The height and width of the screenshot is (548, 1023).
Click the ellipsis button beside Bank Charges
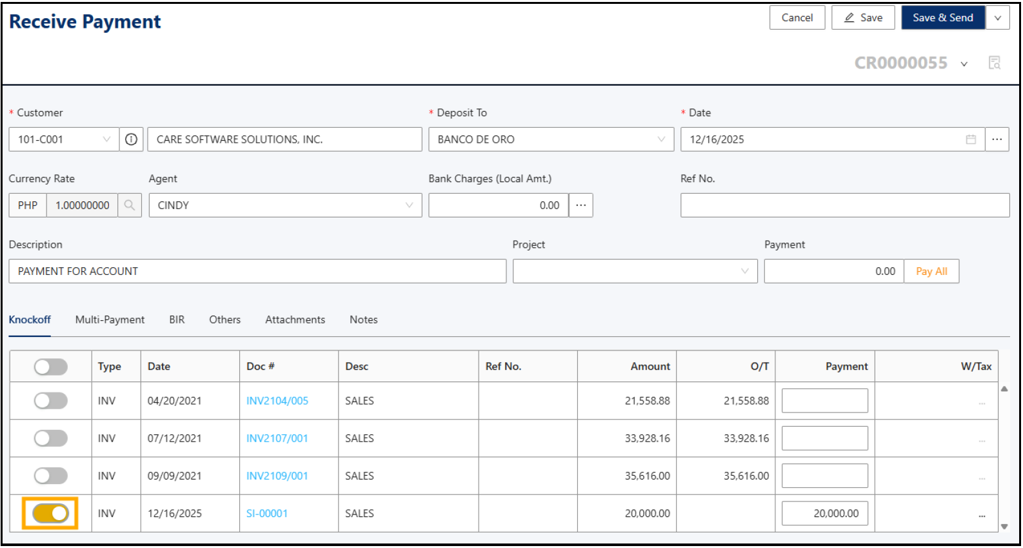click(581, 205)
